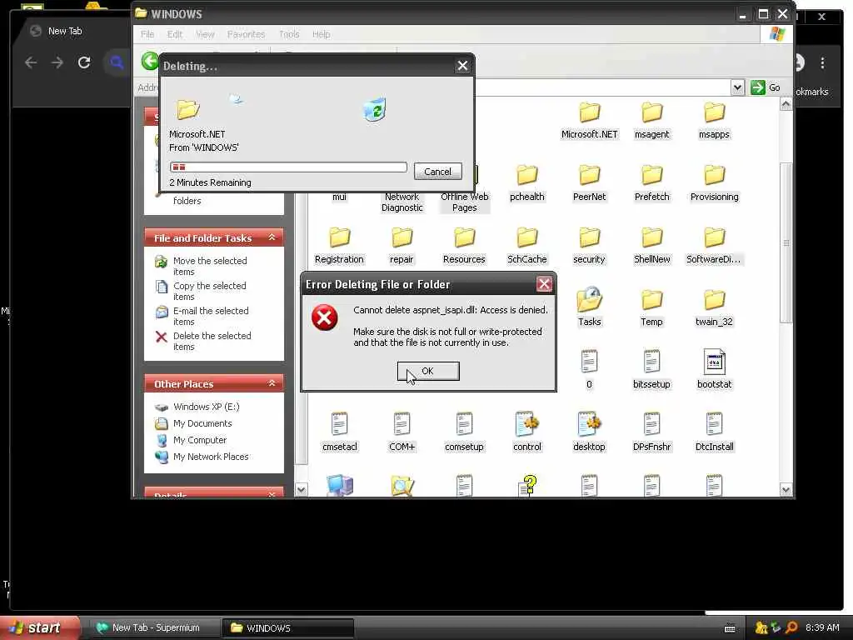Image resolution: width=853 pixels, height=640 pixels.
Task: Click the file list scroll-down arrow
Action: (786, 490)
